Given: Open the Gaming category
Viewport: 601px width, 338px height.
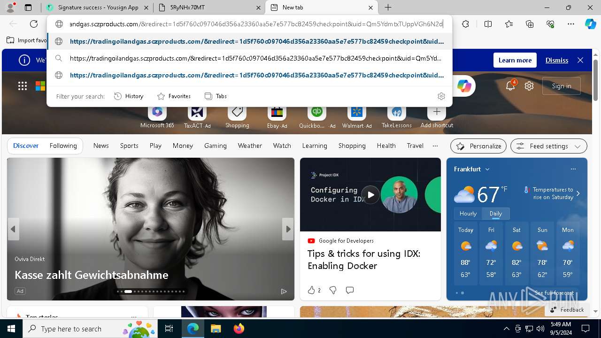Looking at the screenshot, I should (216, 146).
